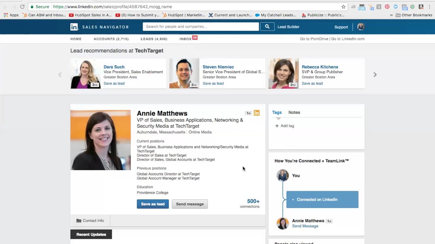Image resolution: width=435 pixels, height=244 pixels.
Task: Click the Zoom extension icon
Action: pos(396,7)
